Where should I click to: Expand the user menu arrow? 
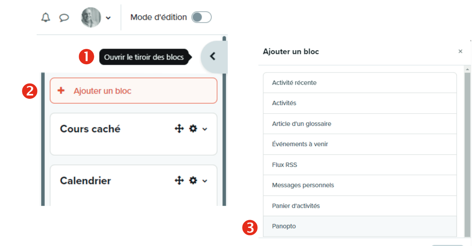(108, 18)
